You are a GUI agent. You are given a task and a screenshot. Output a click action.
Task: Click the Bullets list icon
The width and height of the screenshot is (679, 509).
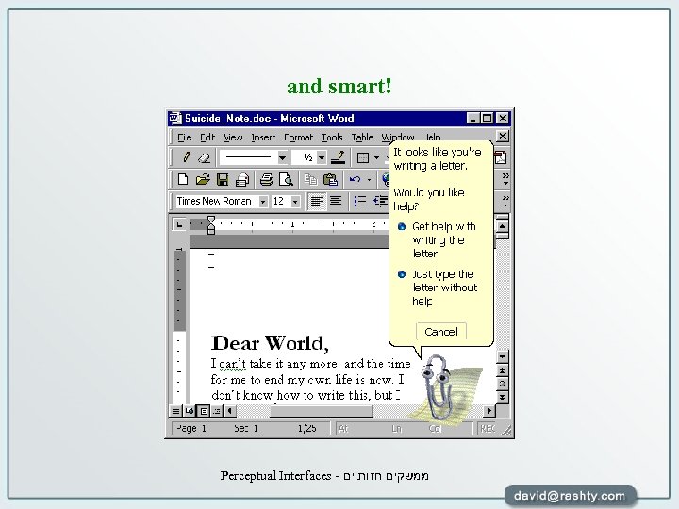360,202
